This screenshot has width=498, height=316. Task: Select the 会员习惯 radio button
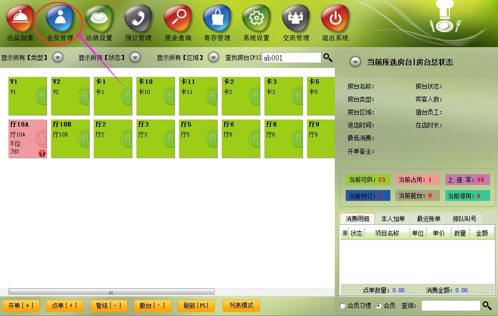[x=342, y=306]
